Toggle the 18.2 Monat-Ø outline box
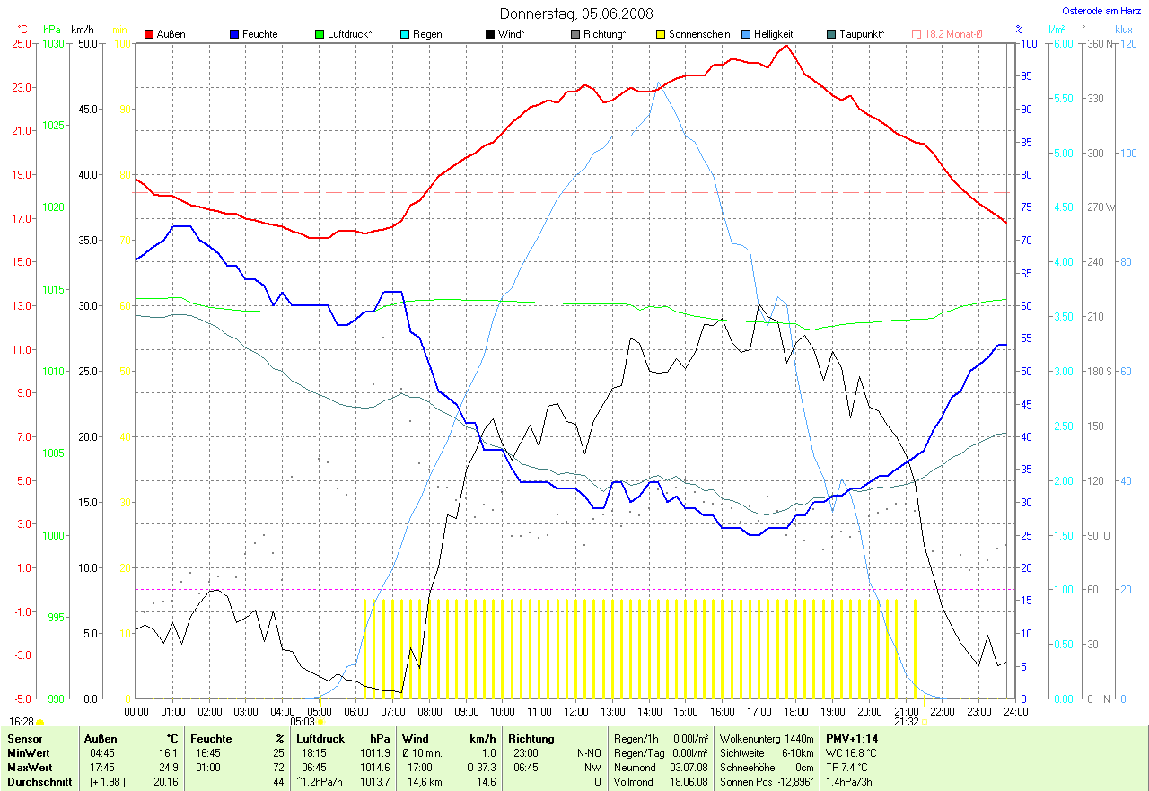The height and width of the screenshot is (791, 1149). coord(917,34)
